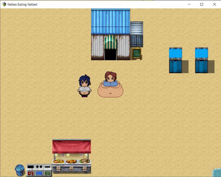Viewport: 221px width, 177px height.
Task: Click the red awning of the food stall
Action: click(72, 146)
